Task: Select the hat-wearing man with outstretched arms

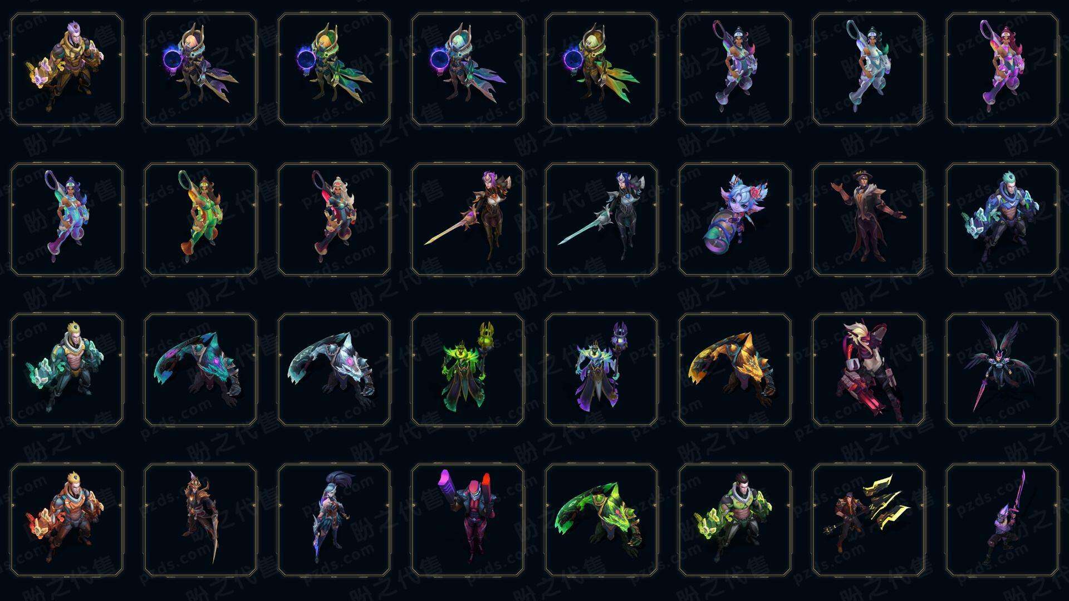Action: point(869,219)
